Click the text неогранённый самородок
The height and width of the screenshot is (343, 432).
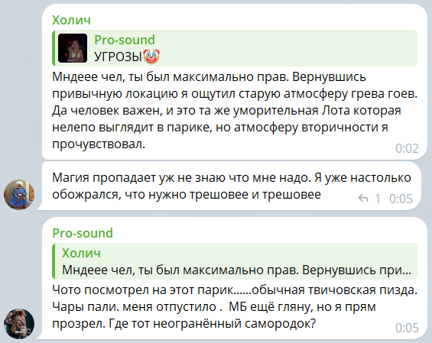[234, 323]
